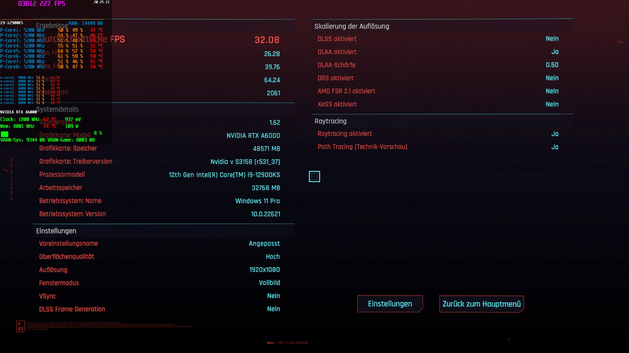
Task: Click the cyan square cursor icon
Action: tap(314, 176)
